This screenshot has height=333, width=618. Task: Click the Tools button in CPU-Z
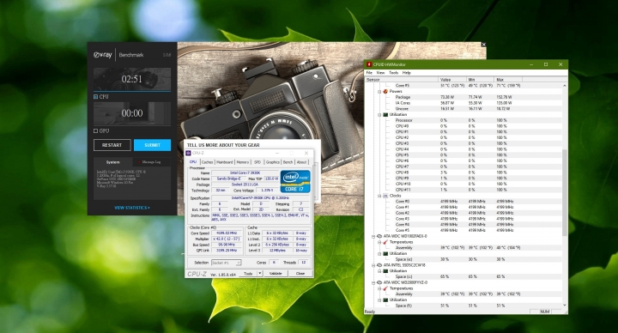pyautogui.click(x=248, y=274)
